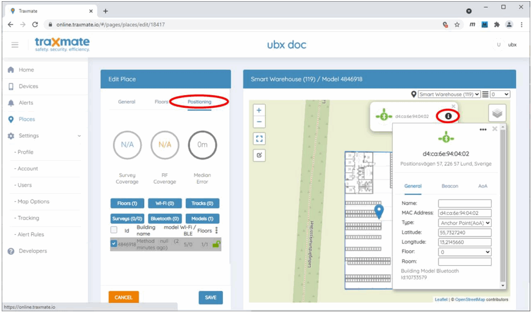The image size is (532, 313).
Task: Click the floor list icon above map
Action: (485, 94)
